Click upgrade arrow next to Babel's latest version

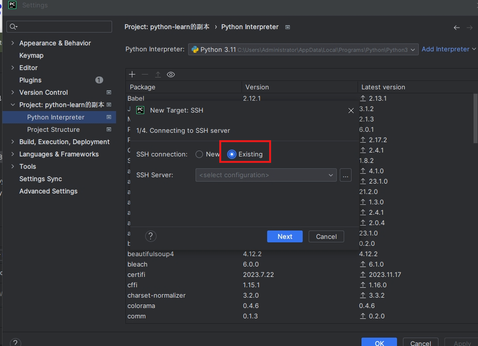(x=363, y=99)
